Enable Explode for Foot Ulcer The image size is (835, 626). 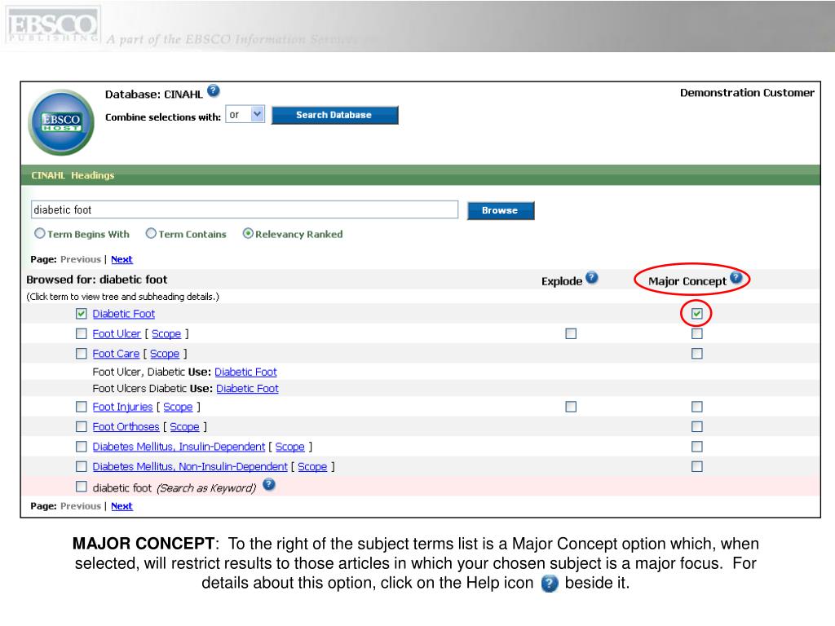tap(571, 333)
